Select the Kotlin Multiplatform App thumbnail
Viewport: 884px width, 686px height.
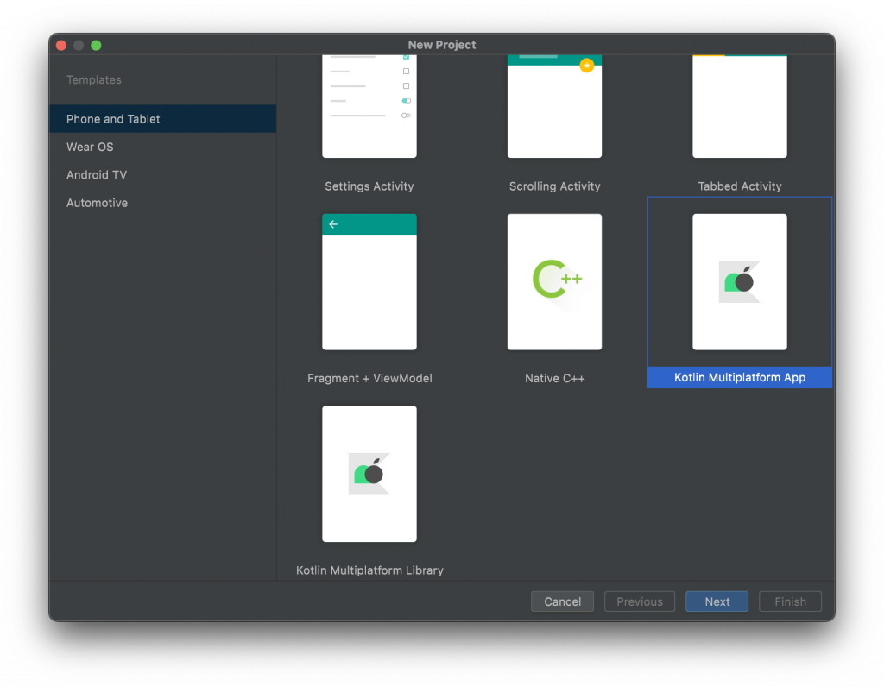pos(740,282)
